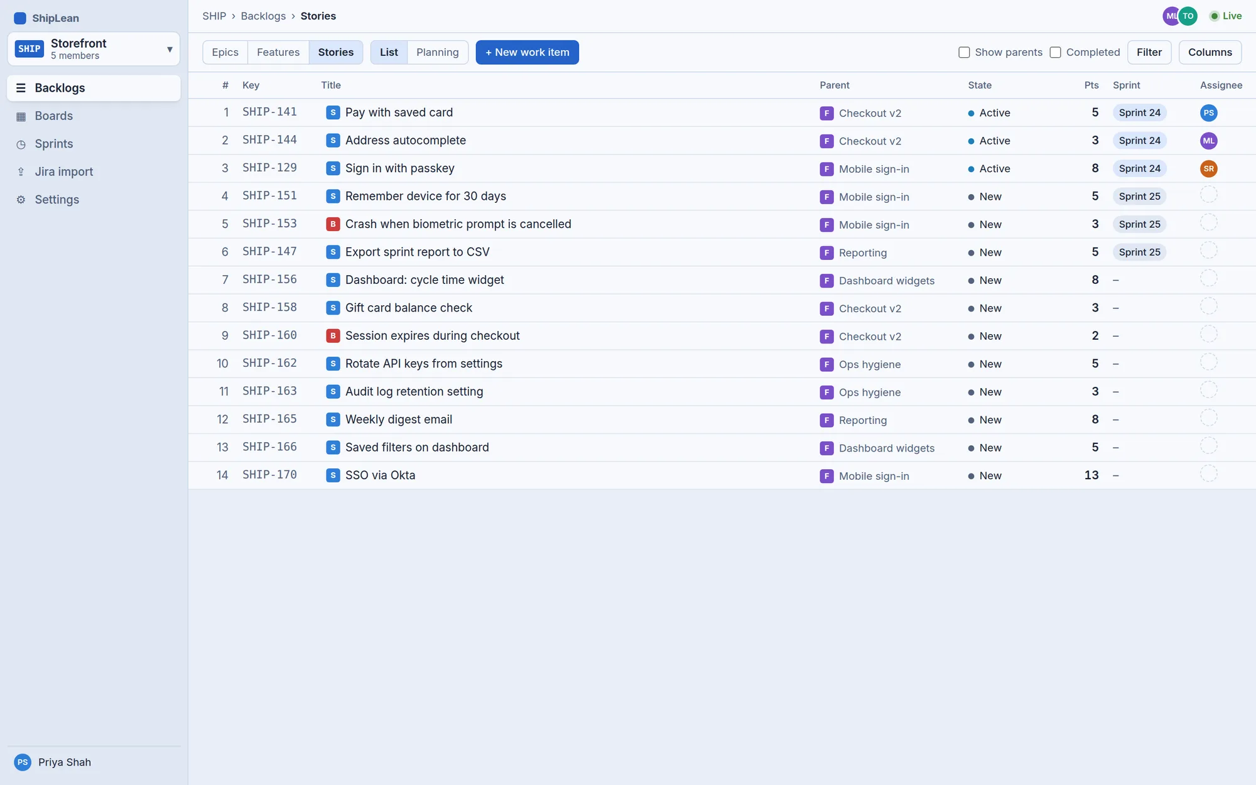Go to Backlogs breadcrumb link
This screenshot has height=785, width=1256.
point(263,16)
